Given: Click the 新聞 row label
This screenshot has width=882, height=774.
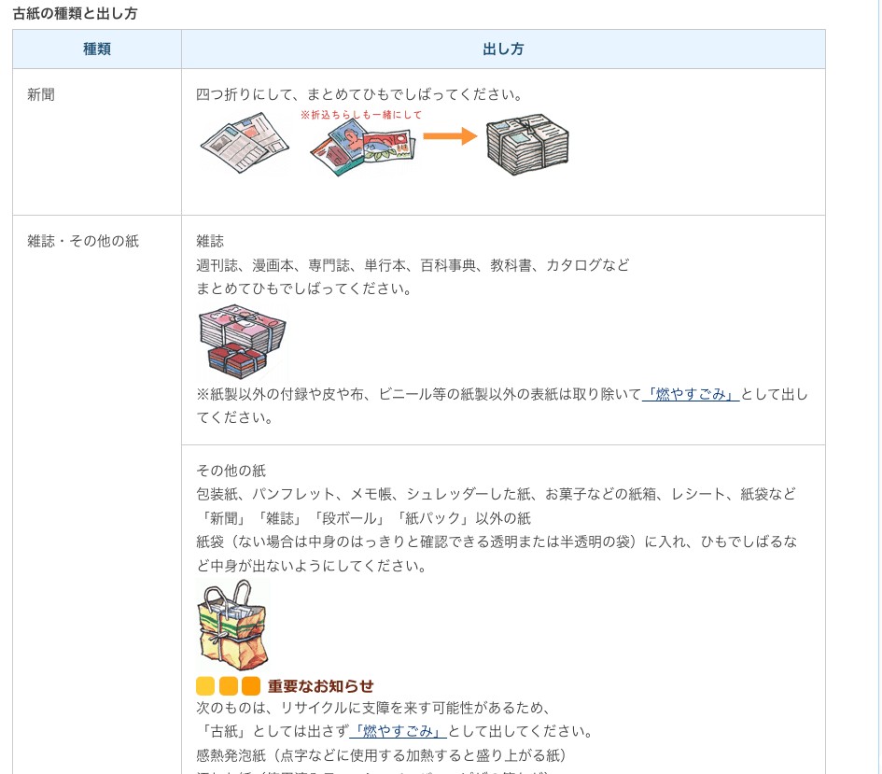Looking at the screenshot, I should click(41, 94).
